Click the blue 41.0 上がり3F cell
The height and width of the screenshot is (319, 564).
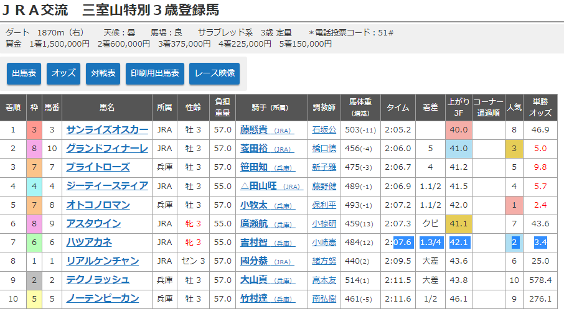[x=458, y=149]
